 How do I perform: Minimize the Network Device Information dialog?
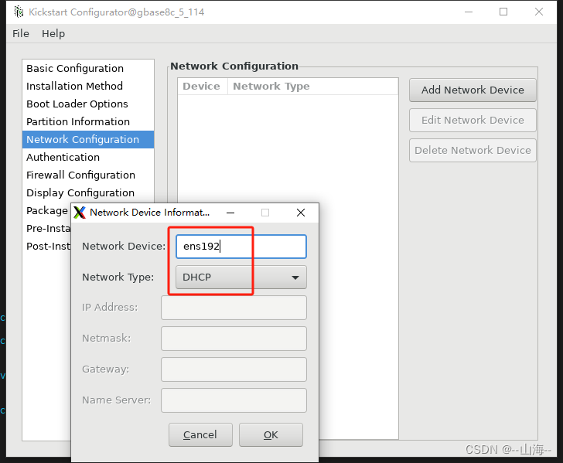pyautogui.click(x=230, y=213)
